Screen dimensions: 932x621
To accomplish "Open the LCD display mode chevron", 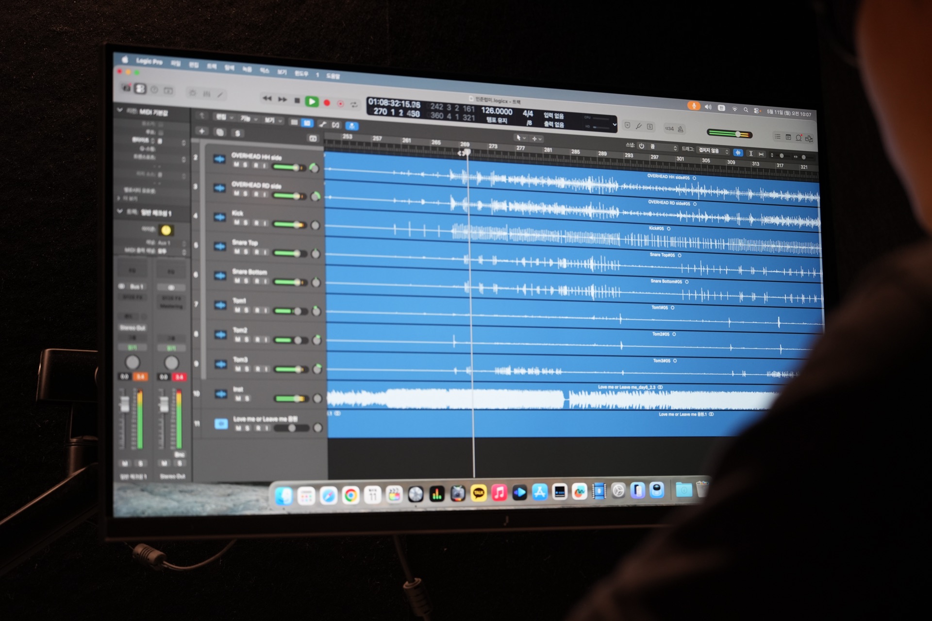I will (615, 125).
